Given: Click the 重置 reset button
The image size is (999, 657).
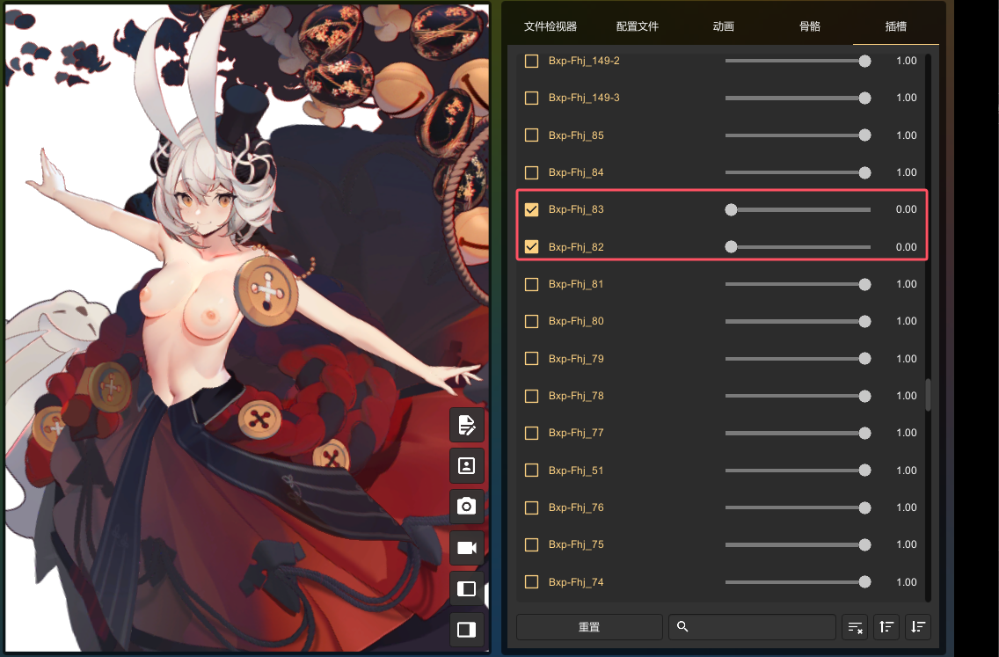Looking at the screenshot, I should coord(589,627).
